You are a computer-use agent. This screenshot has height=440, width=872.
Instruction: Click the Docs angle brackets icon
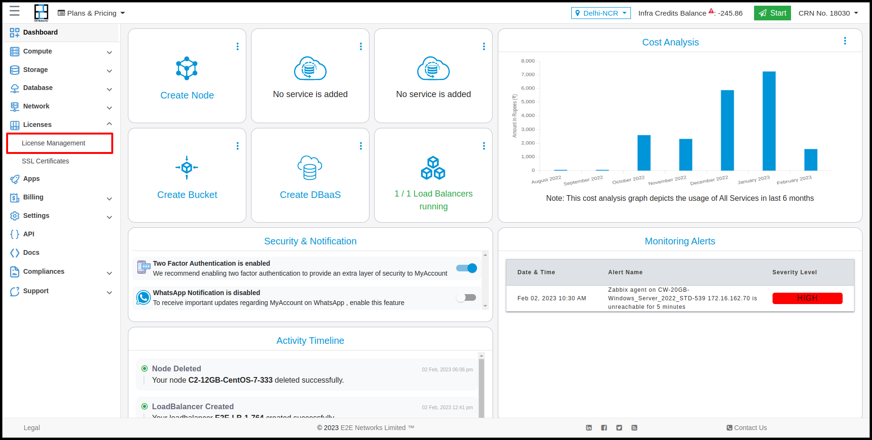[15, 252]
